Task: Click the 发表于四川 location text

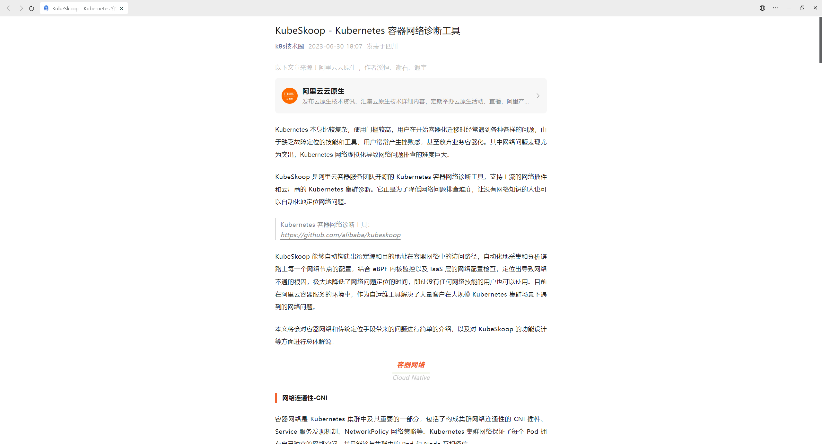Action: [382, 46]
